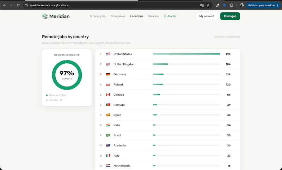
Task: Go back with the browser back arrow
Action: [5, 5]
